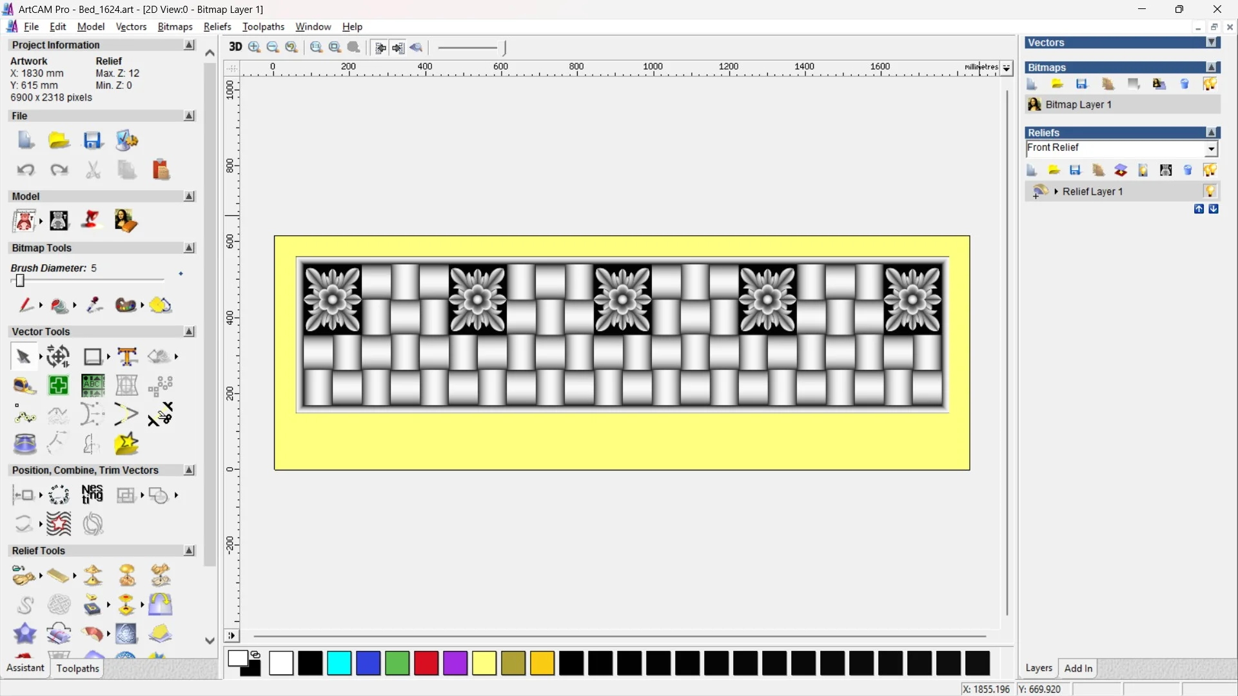
Task: Click the Paste clipboard icon
Action: [161, 169]
